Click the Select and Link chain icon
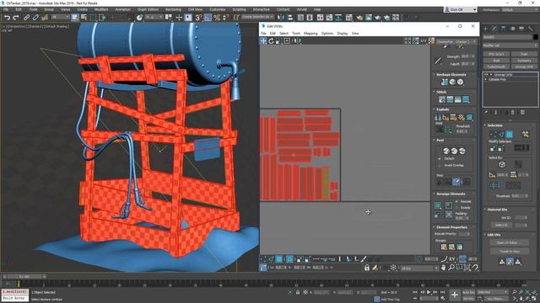This screenshot has width=540, height=303. [26, 17]
